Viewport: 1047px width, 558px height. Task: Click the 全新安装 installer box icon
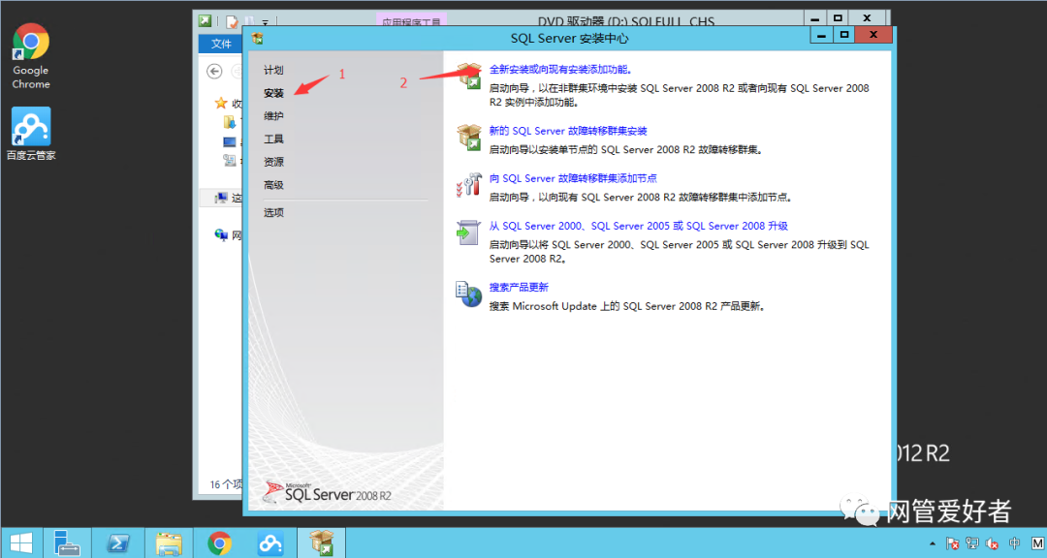[469, 76]
